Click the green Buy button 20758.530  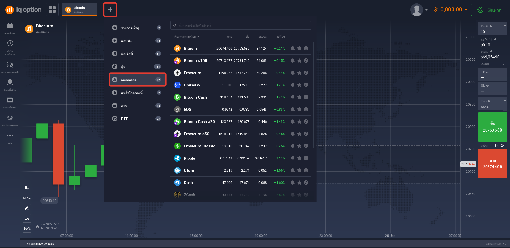coord(493,127)
